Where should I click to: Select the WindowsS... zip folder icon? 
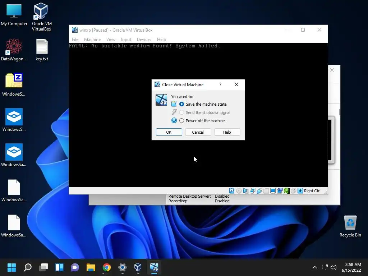14,85
